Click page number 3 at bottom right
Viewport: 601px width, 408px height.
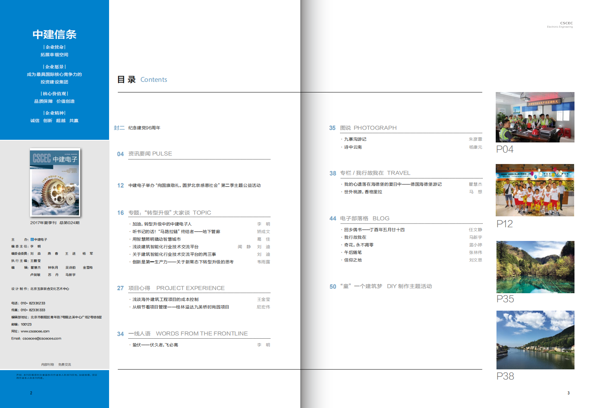[x=568, y=393]
